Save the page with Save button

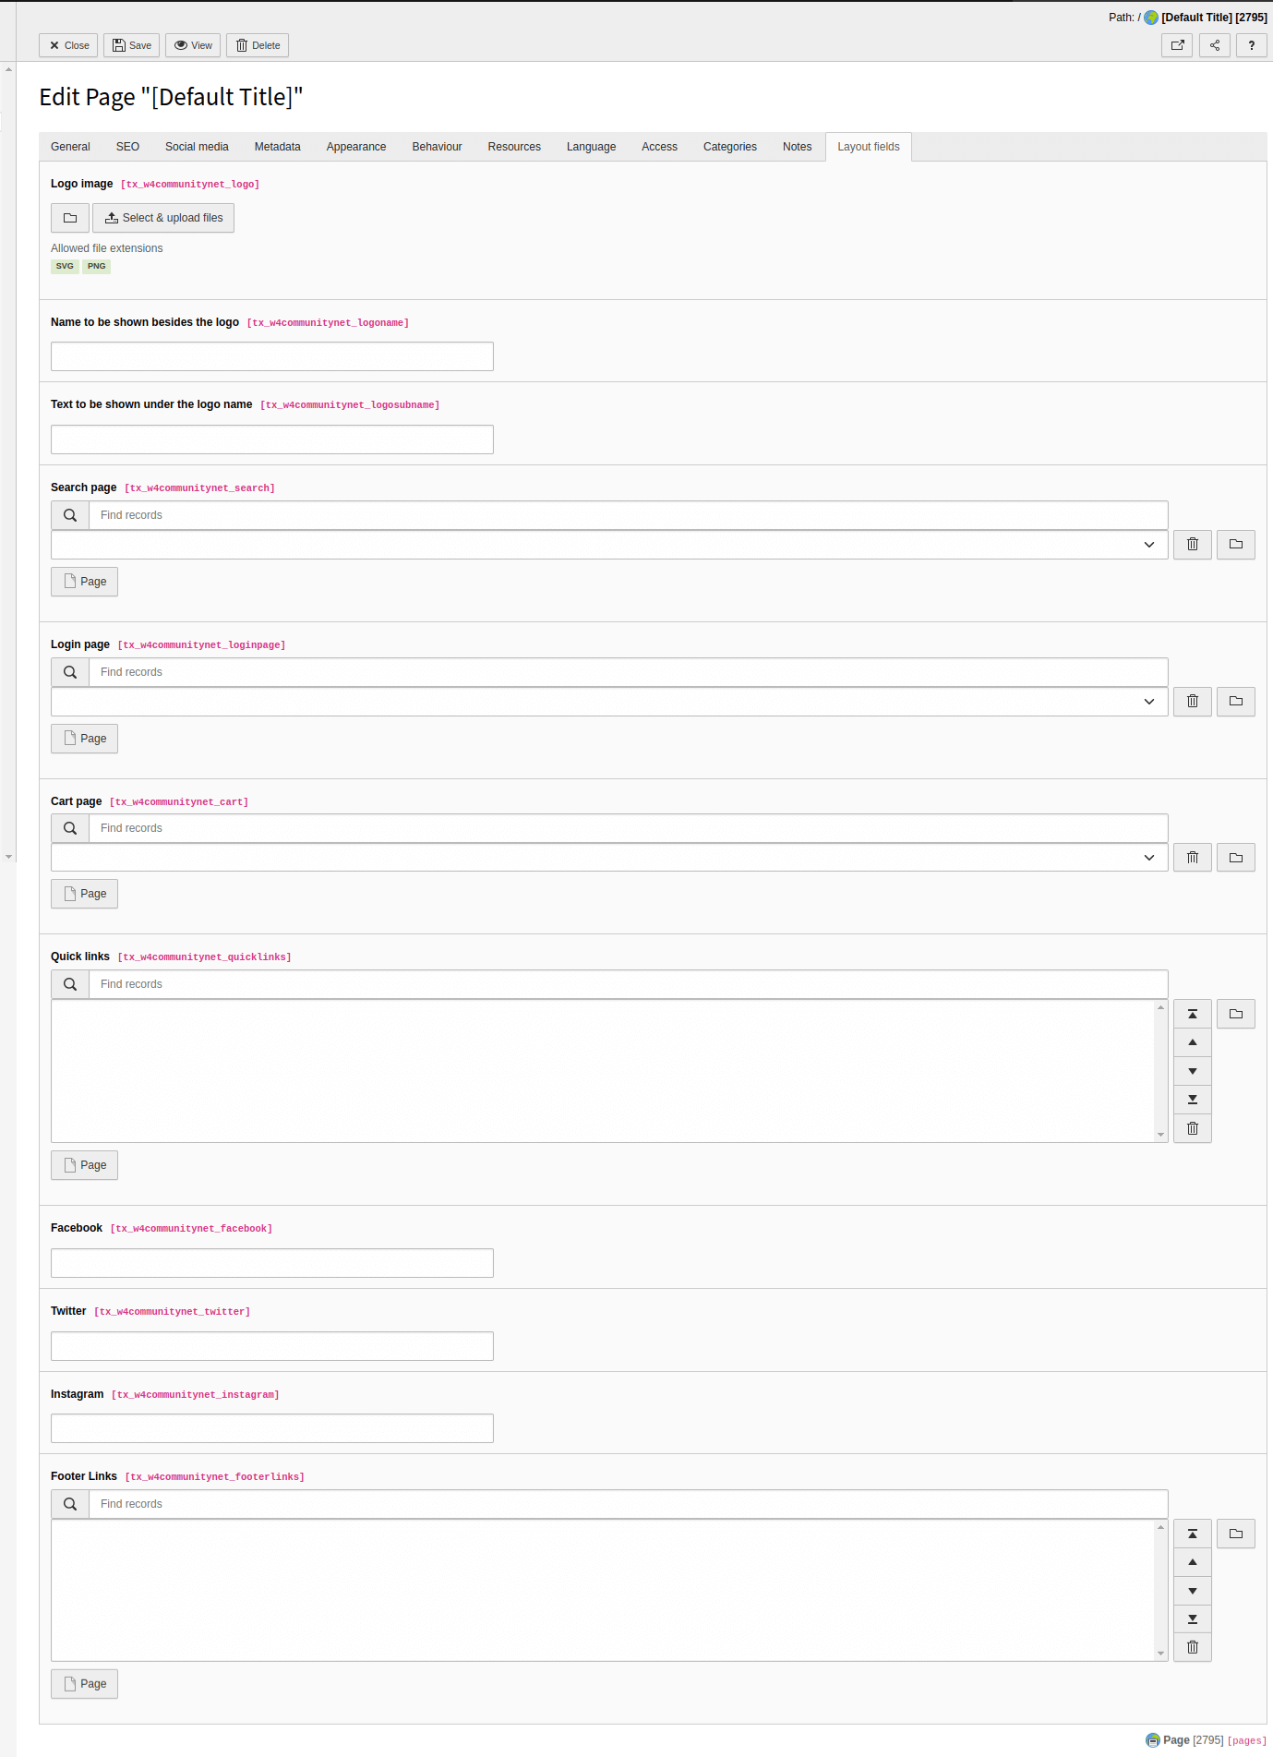(132, 45)
